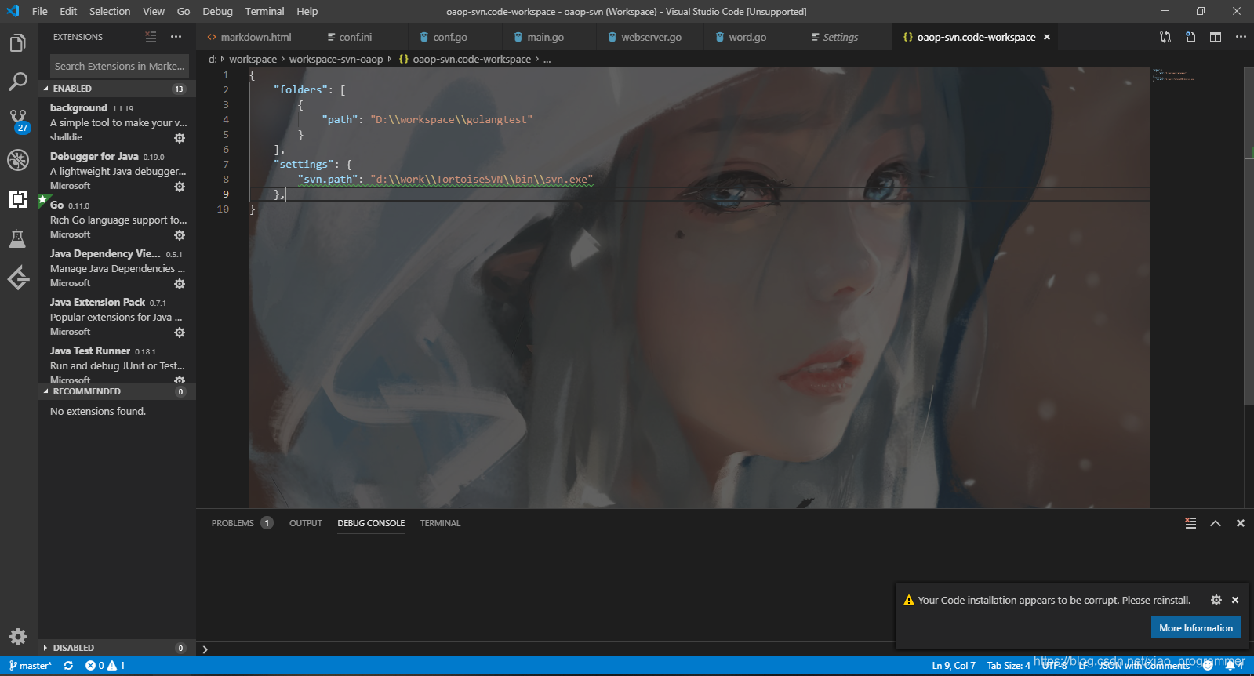The height and width of the screenshot is (676, 1254).
Task: Open Extensions panel more actions ellipsis
Action: (176, 37)
